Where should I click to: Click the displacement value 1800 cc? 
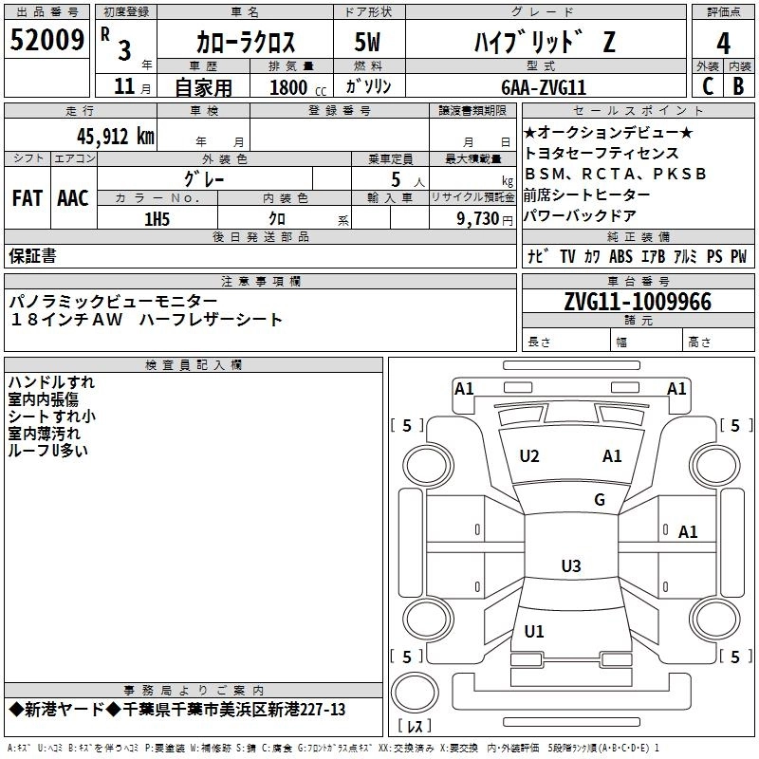[x=298, y=87]
